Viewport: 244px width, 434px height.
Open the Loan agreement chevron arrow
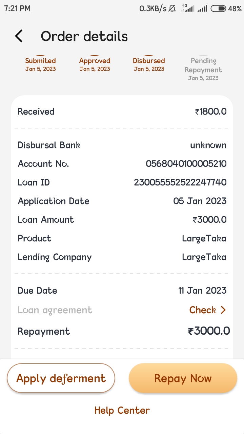click(223, 310)
